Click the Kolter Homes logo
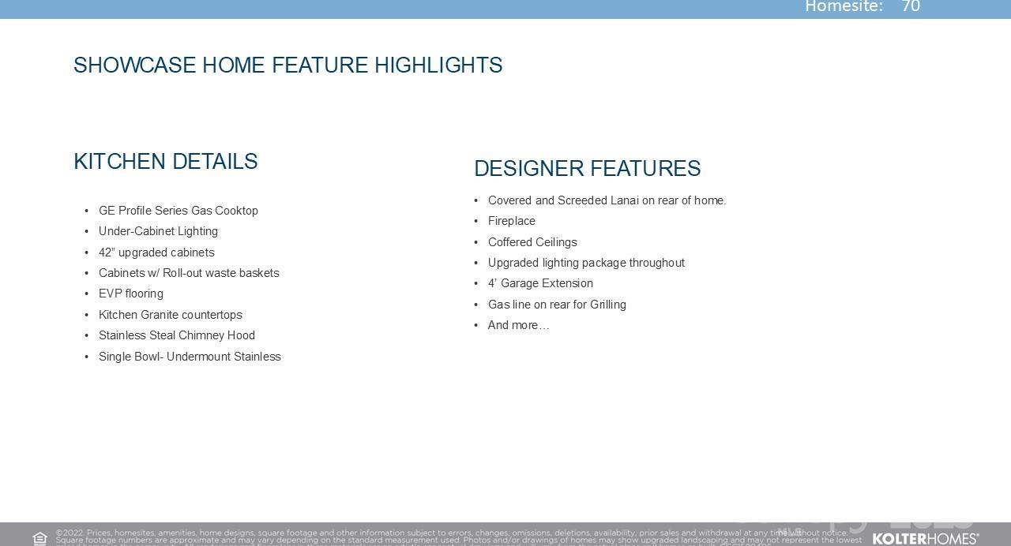Image resolution: width=1011 pixels, height=546 pixels. 926,539
